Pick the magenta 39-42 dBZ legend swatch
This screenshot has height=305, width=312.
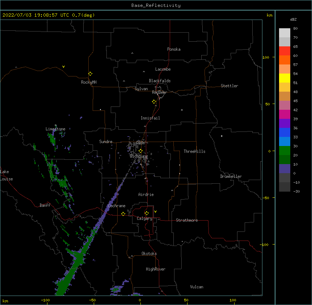click(284, 114)
